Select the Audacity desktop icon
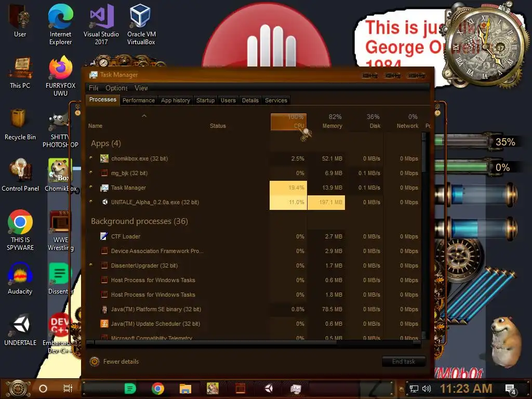The height and width of the screenshot is (399, 532). [x=20, y=278]
